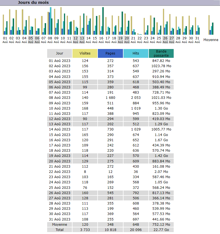Click pages value 199 for 29 Aoû
220x234 pixels.
tap(110, 208)
